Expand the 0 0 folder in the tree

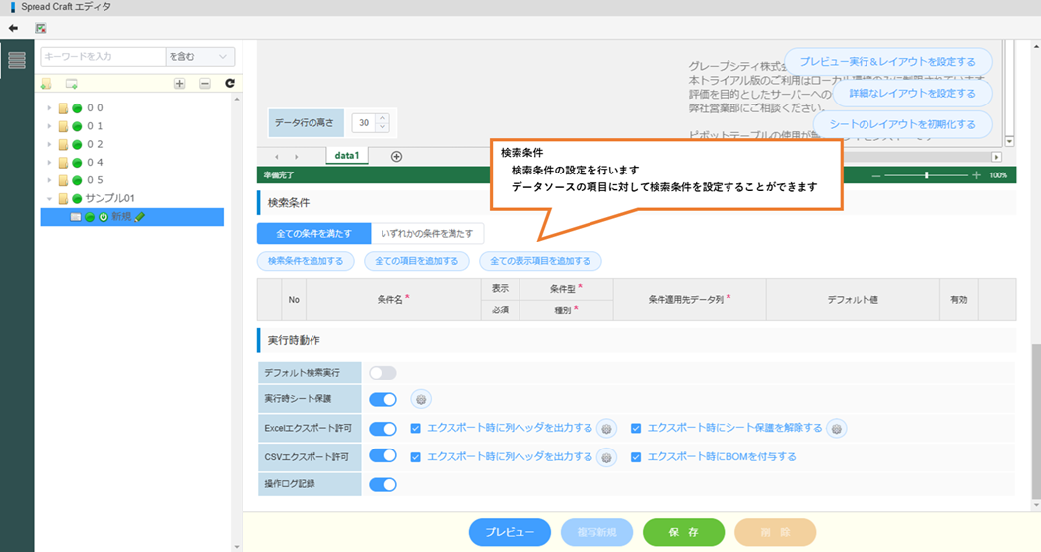point(49,107)
